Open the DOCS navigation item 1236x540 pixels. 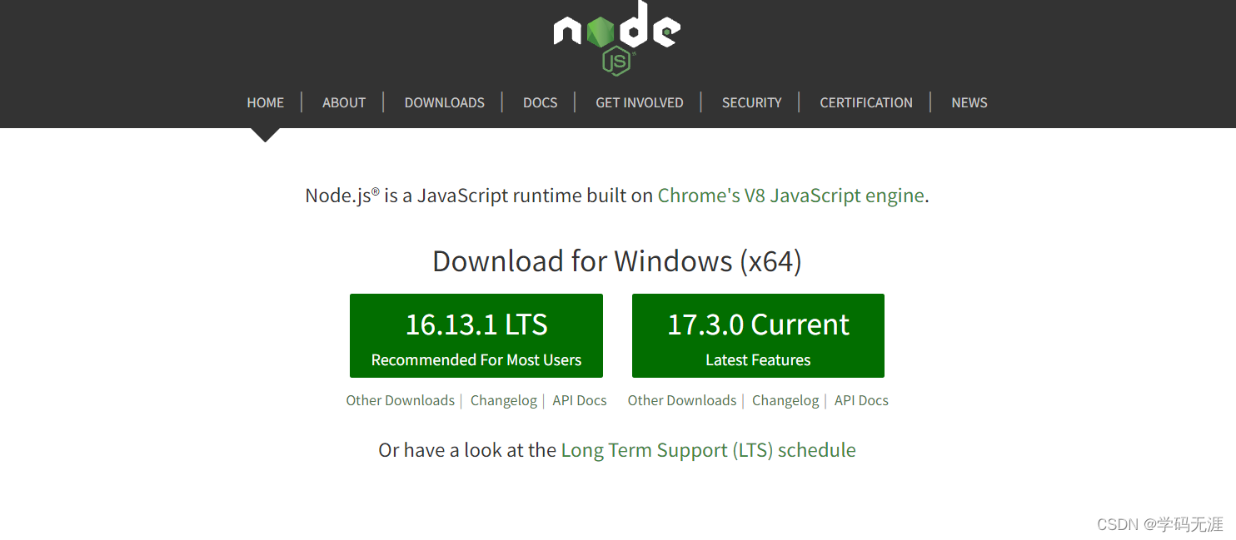(x=540, y=102)
